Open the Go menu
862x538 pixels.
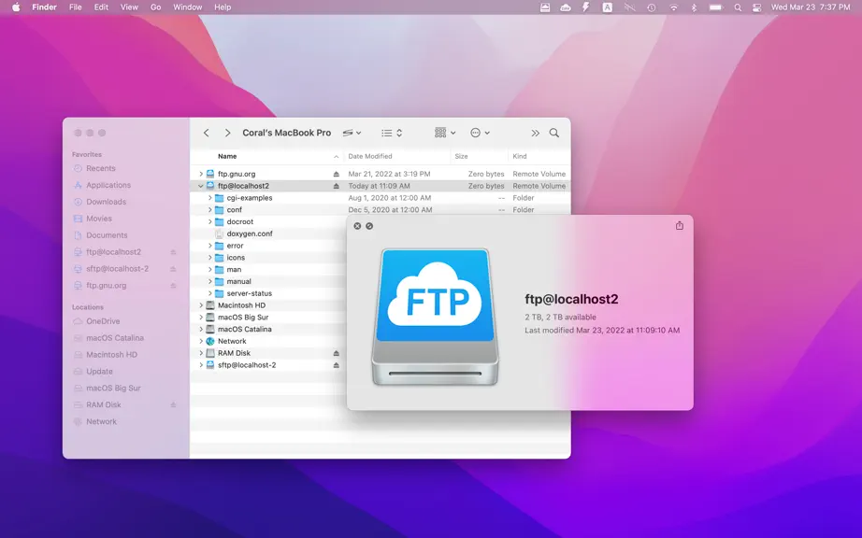click(155, 7)
